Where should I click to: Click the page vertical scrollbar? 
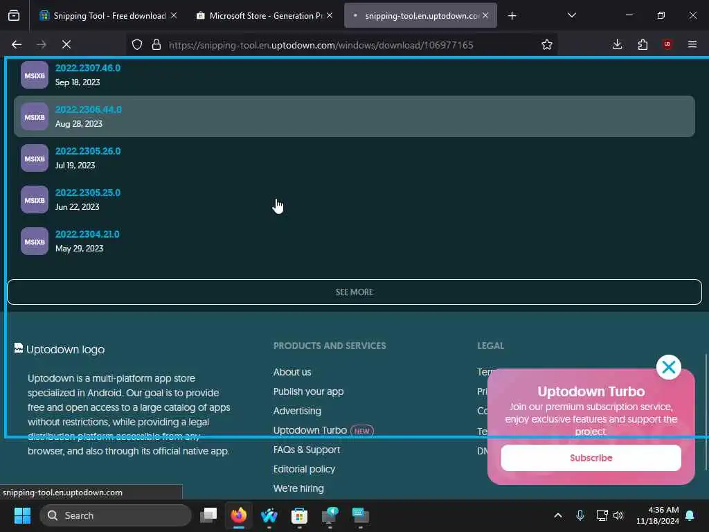706,411
